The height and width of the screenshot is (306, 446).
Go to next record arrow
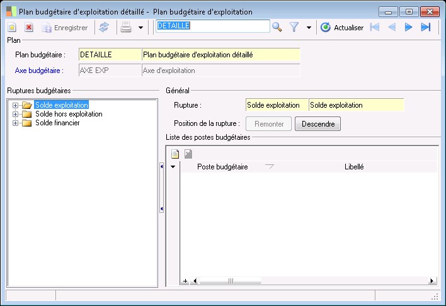(x=408, y=27)
